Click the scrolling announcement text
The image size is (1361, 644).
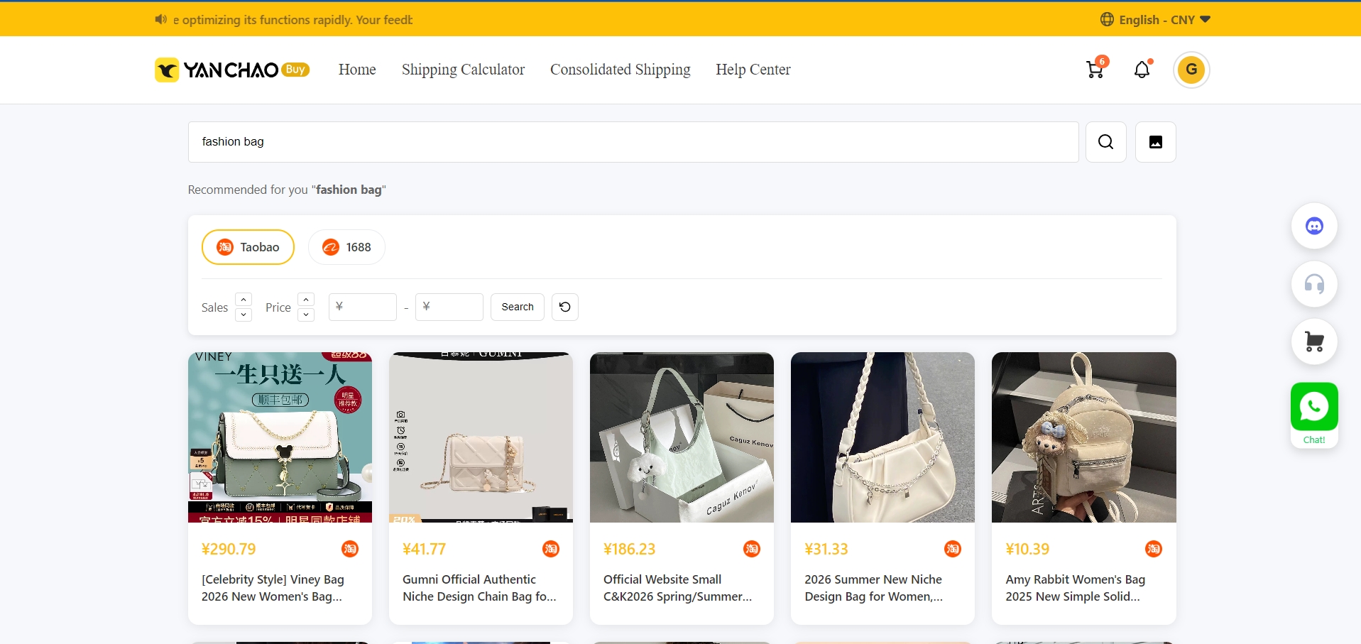point(293,20)
